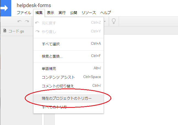Choose 検索と置換... menu entry
Viewport: 178px width, 125px height.
(x=69, y=56)
